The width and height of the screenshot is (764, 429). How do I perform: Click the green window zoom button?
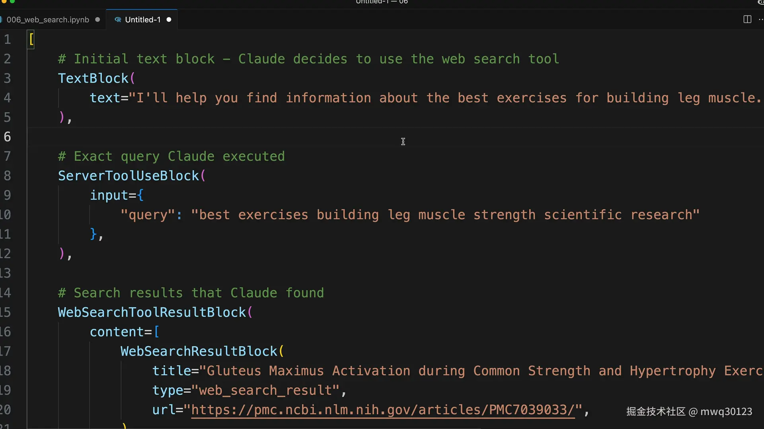coord(12,2)
